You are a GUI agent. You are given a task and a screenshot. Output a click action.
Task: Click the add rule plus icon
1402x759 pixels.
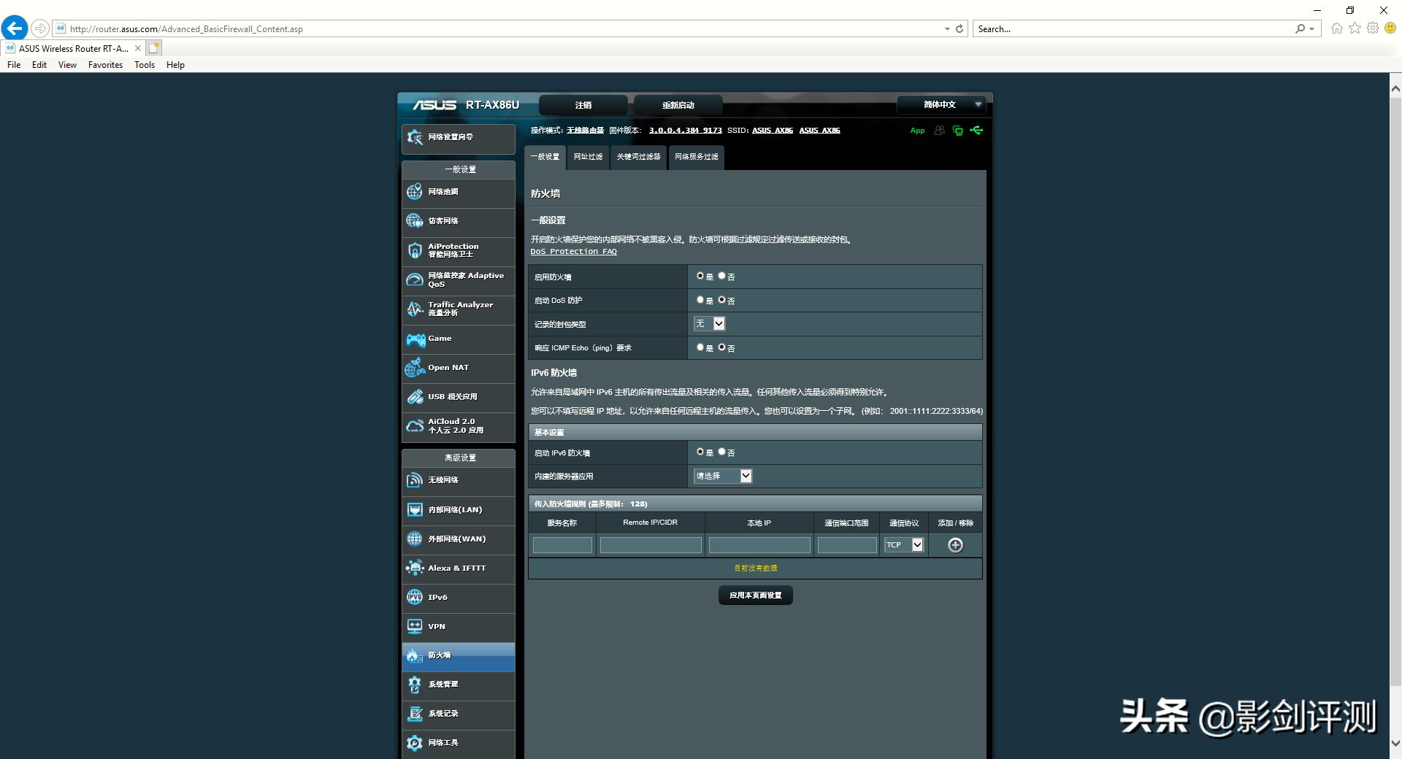955,545
